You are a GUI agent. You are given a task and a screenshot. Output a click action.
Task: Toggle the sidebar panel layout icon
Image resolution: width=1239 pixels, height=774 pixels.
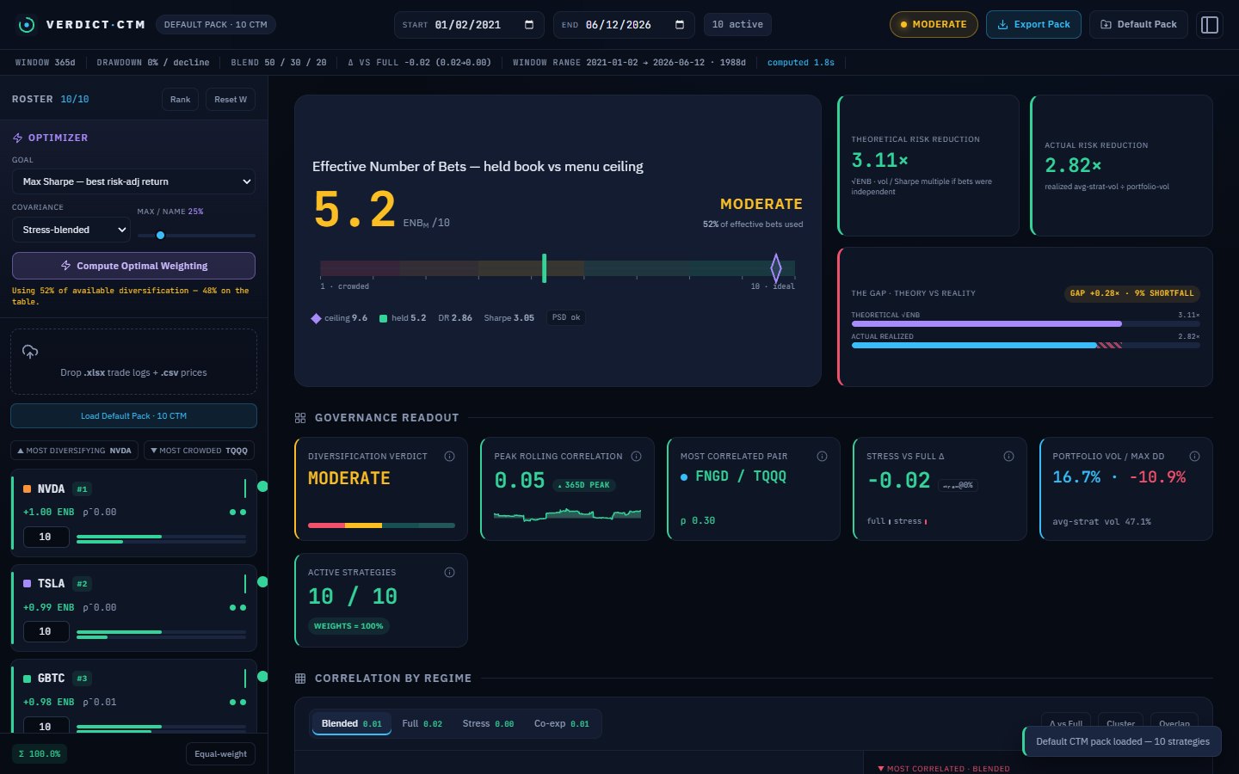[1210, 25]
